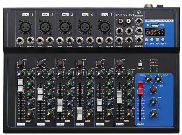This screenshot has width=182, height=135.
Task: Click the channel 1 volume fader
Action: (x=20, y=86)
